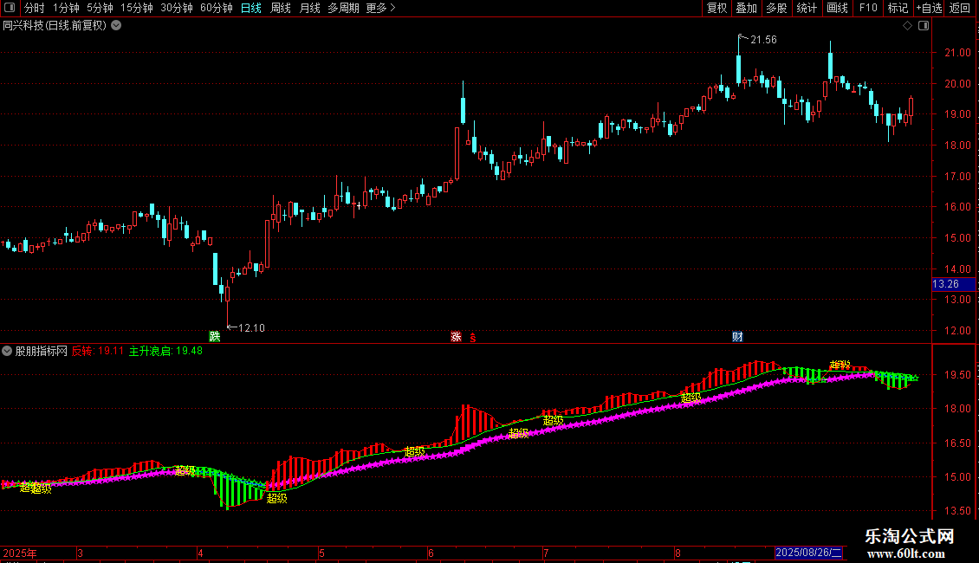
Task: Switch to 周线 weekly chart
Action: tap(281, 8)
